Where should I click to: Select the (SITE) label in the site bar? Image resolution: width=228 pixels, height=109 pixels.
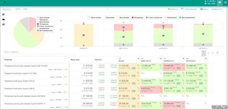pos(18,9)
